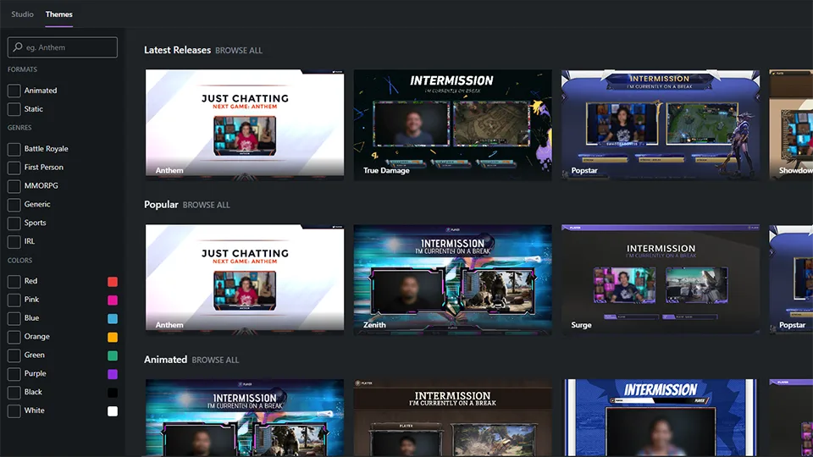Click the Latest Releases heading
Viewport: 813px width, 457px height.
[x=177, y=50]
